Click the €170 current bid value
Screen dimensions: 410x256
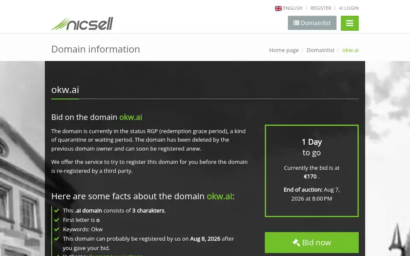tap(310, 177)
